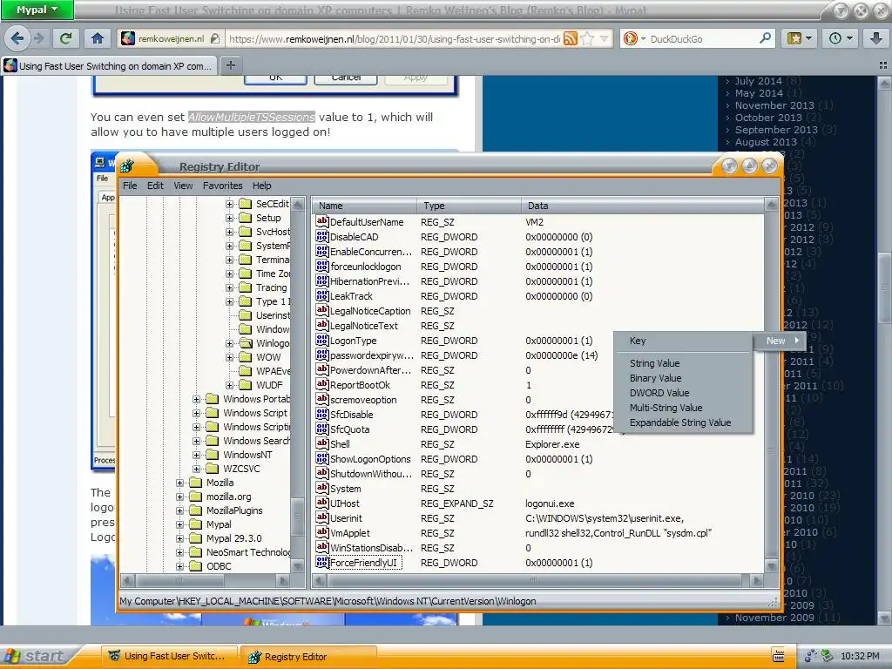This screenshot has height=669, width=892.
Task: Click the Mozilla folder icon in tree
Action: click(x=196, y=483)
